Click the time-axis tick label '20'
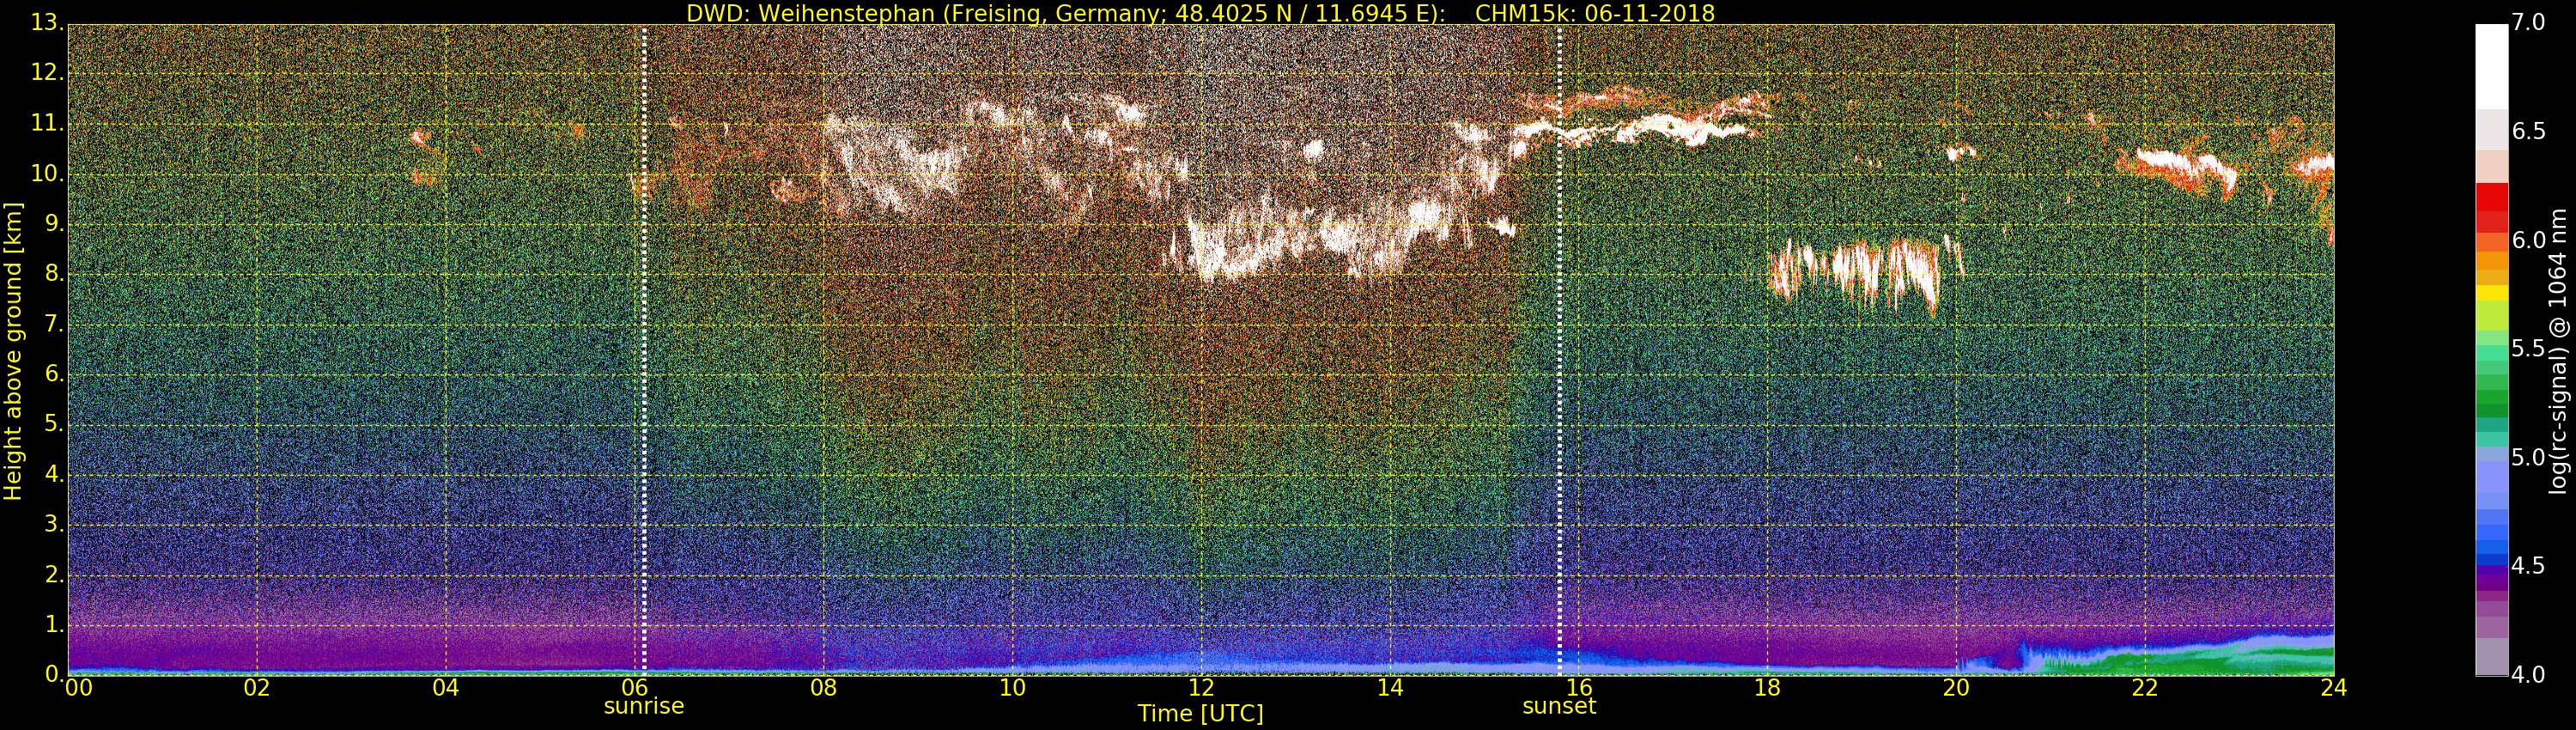Viewport: 2576px width, 730px height. point(1956,688)
